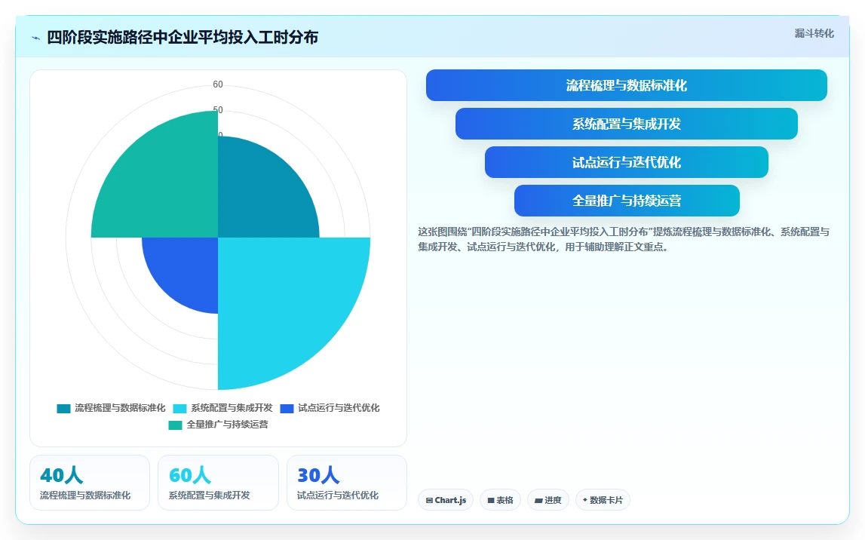Click the dark teal polar chart segment
The height and width of the screenshot is (540, 865).
click(259, 196)
